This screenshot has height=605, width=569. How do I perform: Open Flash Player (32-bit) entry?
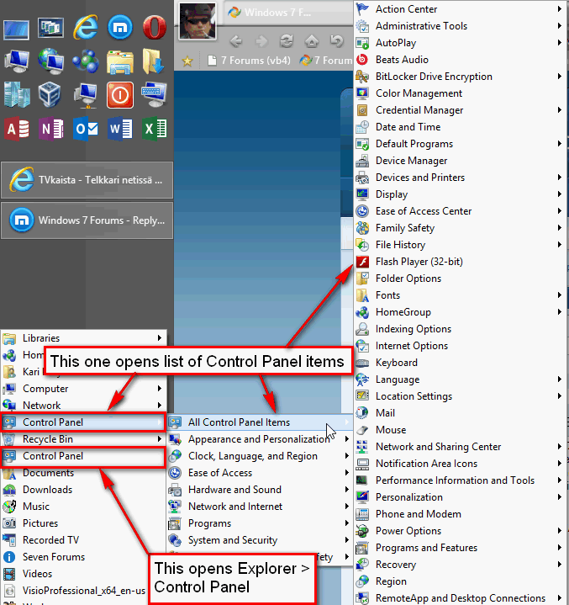(461, 262)
